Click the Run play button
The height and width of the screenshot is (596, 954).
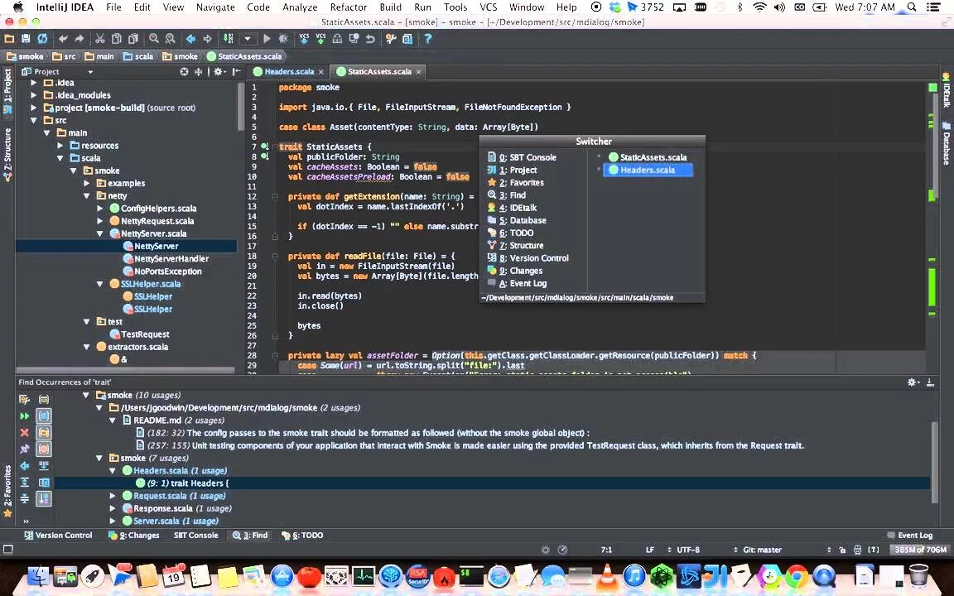(x=267, y=39)
